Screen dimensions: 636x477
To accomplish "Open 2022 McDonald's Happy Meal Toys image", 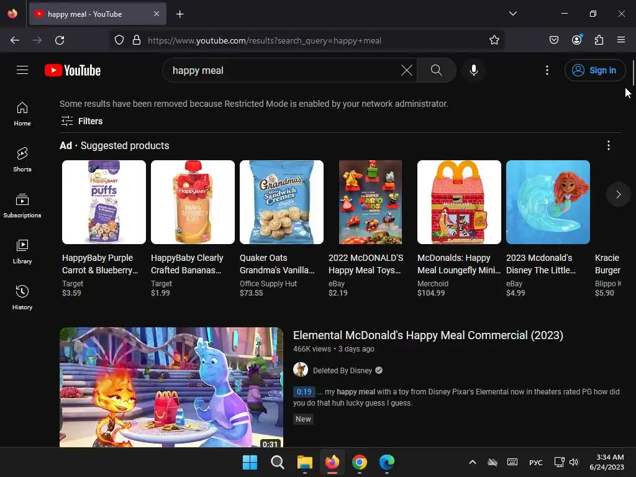I will point(370,202).
